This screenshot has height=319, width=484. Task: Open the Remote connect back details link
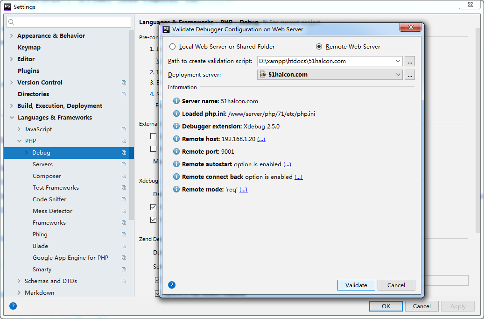[299, 177]
